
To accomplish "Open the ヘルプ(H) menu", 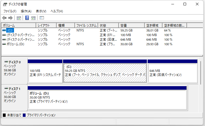I will pyautogui.click(x=57, y=11).
